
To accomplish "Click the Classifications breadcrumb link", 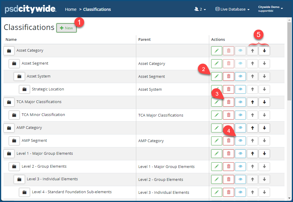I will (97, 9).
